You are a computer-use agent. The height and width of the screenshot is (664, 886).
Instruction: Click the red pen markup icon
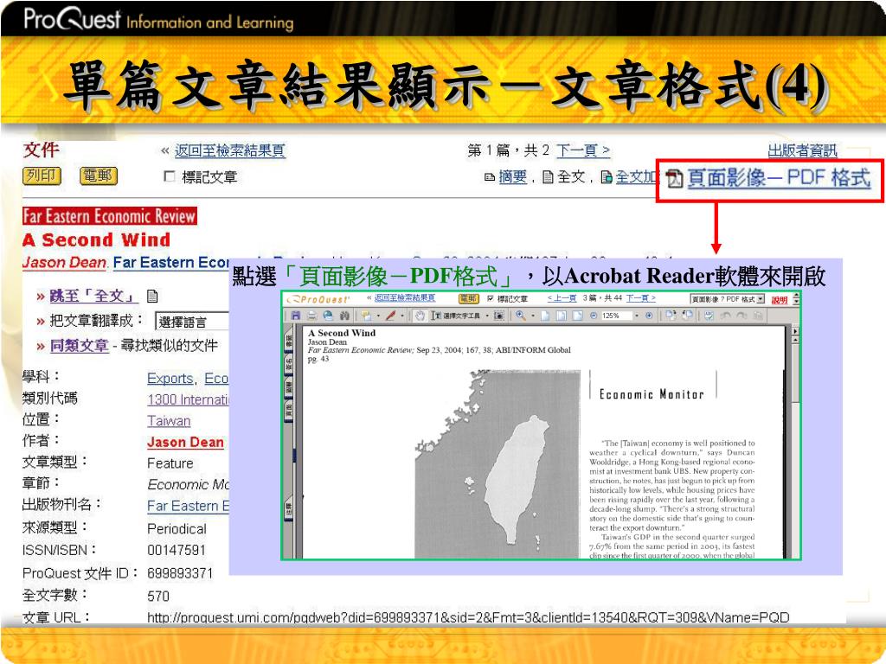click(390, 316)
